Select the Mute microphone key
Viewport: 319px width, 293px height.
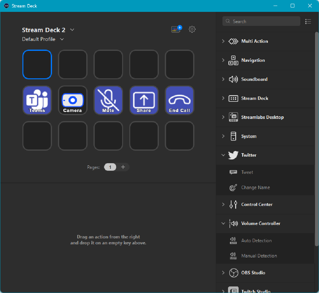coord(108,100)
